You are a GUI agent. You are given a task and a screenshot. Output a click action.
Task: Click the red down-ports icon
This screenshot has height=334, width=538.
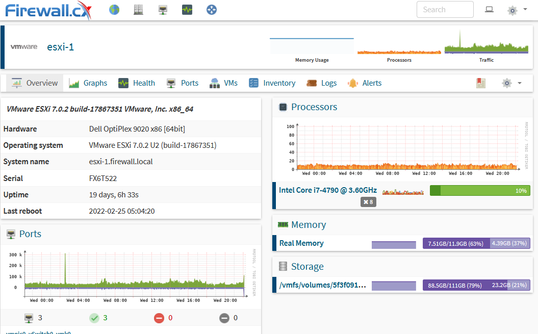159,318
